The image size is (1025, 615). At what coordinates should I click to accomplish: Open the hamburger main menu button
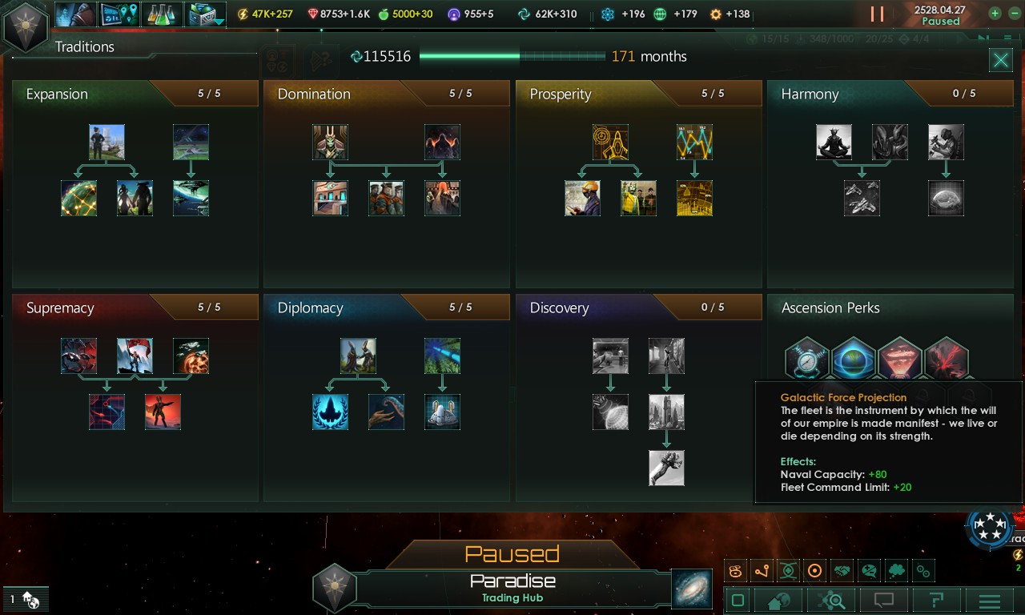pyautogui.click(x=990, y=601)
